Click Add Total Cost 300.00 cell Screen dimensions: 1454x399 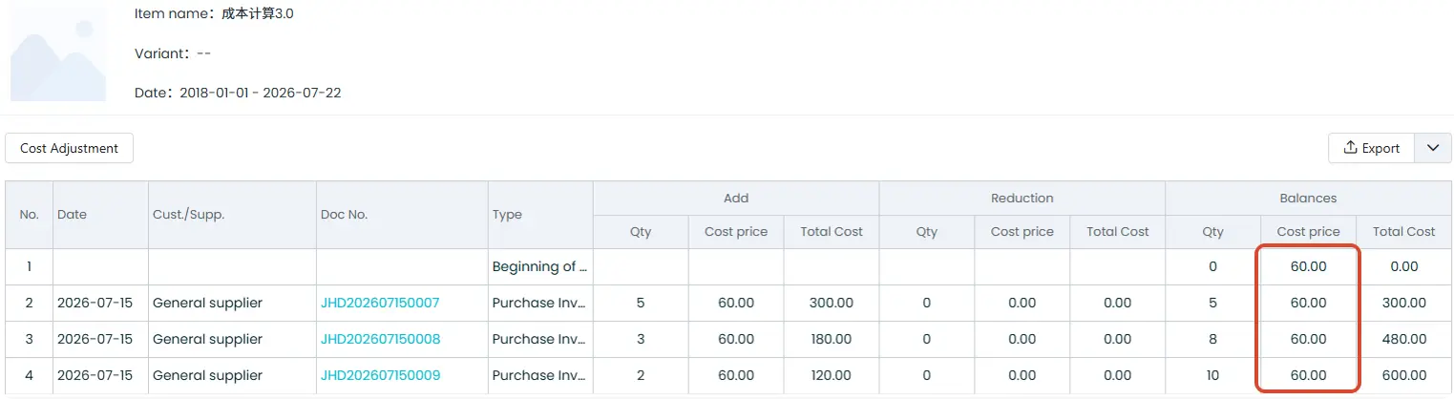point(831,303)
